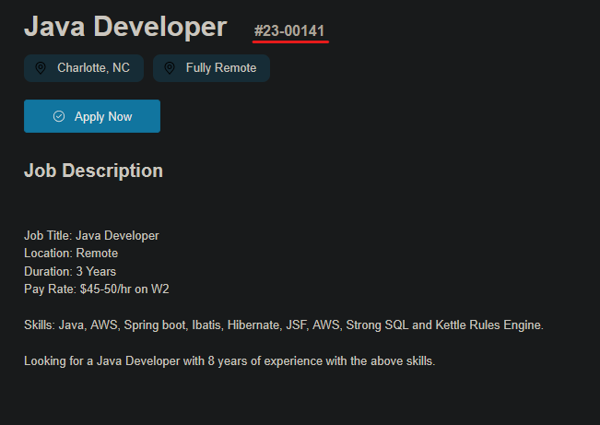Click the Job Description heading
Screen dimensions: 600x425
pos(93,171)
